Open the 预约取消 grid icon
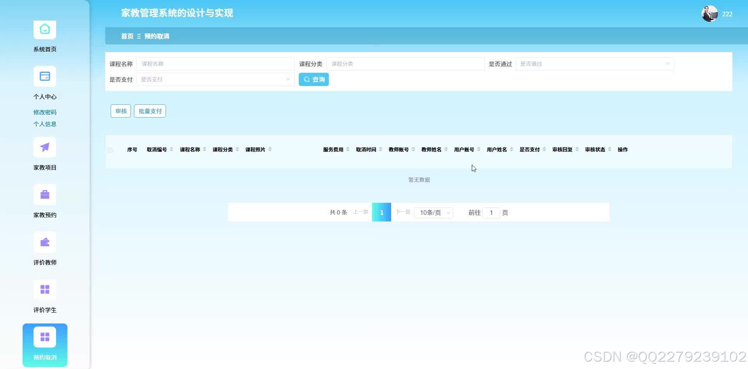Viewport: 748px width, 369px height. 45,337
